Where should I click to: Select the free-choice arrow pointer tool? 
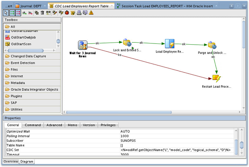click(6, 13)
